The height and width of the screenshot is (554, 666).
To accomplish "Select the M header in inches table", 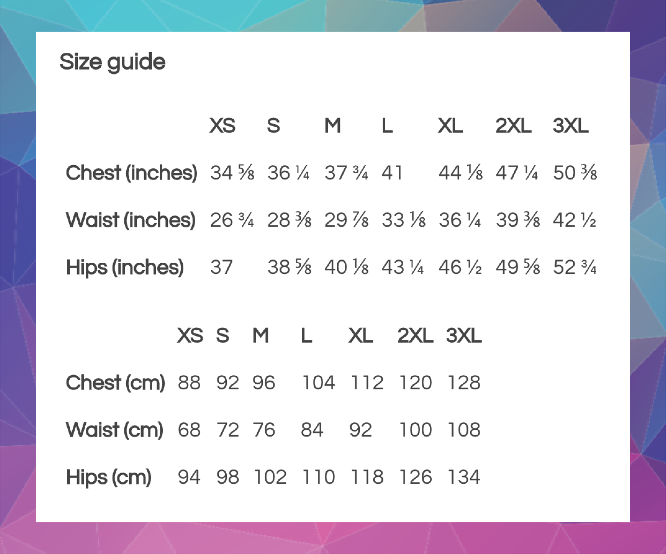I will coord(332,126).
